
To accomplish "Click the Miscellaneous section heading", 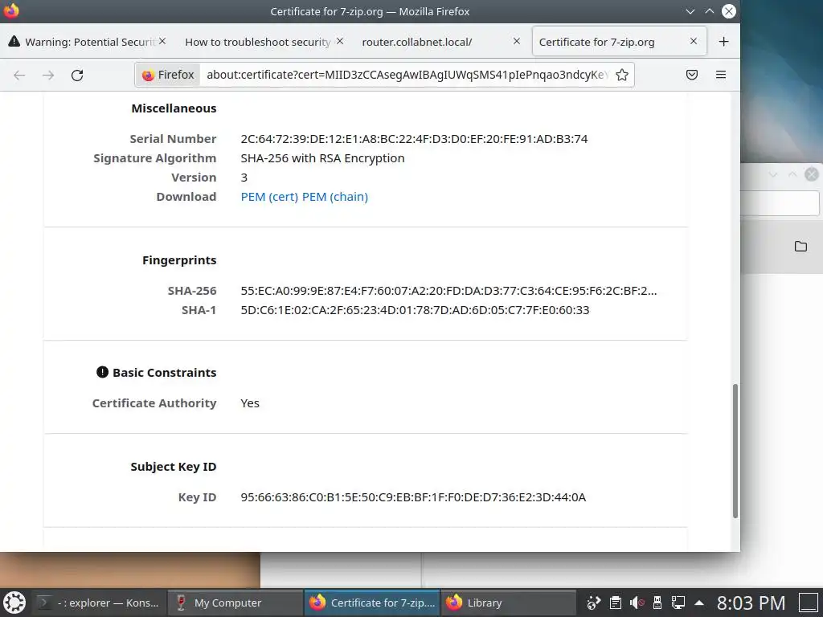I will [x=174, y=108].
